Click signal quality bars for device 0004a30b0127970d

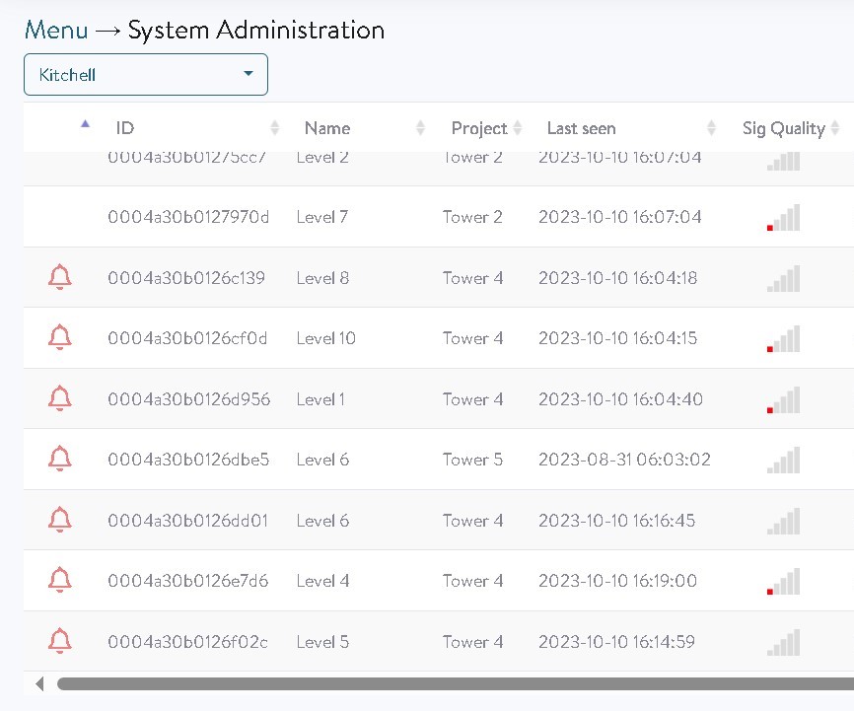(783, 218)
